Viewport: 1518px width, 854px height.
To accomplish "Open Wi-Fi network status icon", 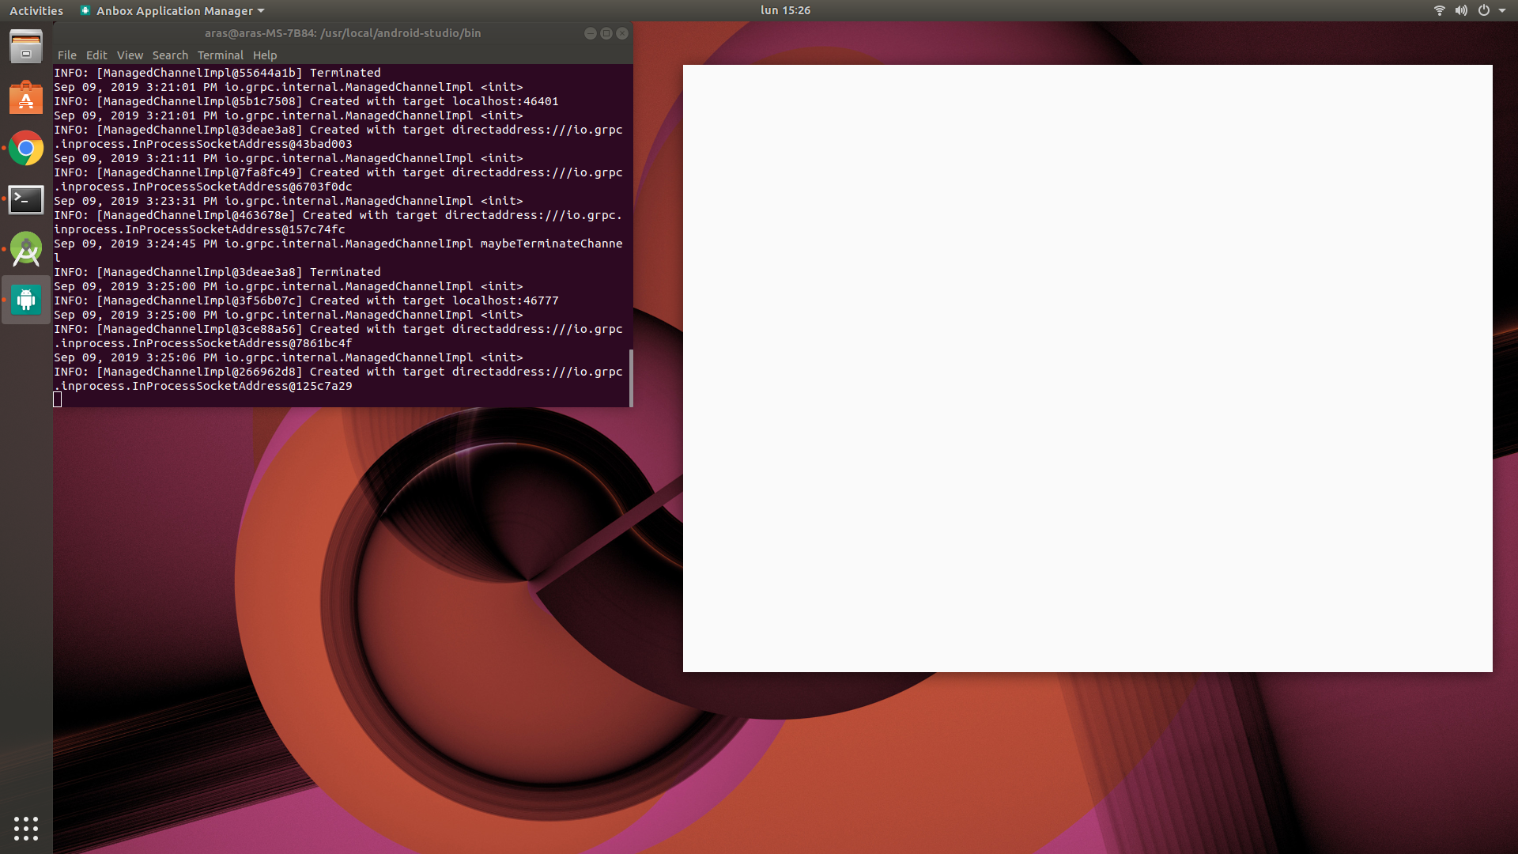I will click(x=1439, y=10).
